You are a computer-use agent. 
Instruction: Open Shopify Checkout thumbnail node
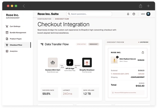[87, 62]
